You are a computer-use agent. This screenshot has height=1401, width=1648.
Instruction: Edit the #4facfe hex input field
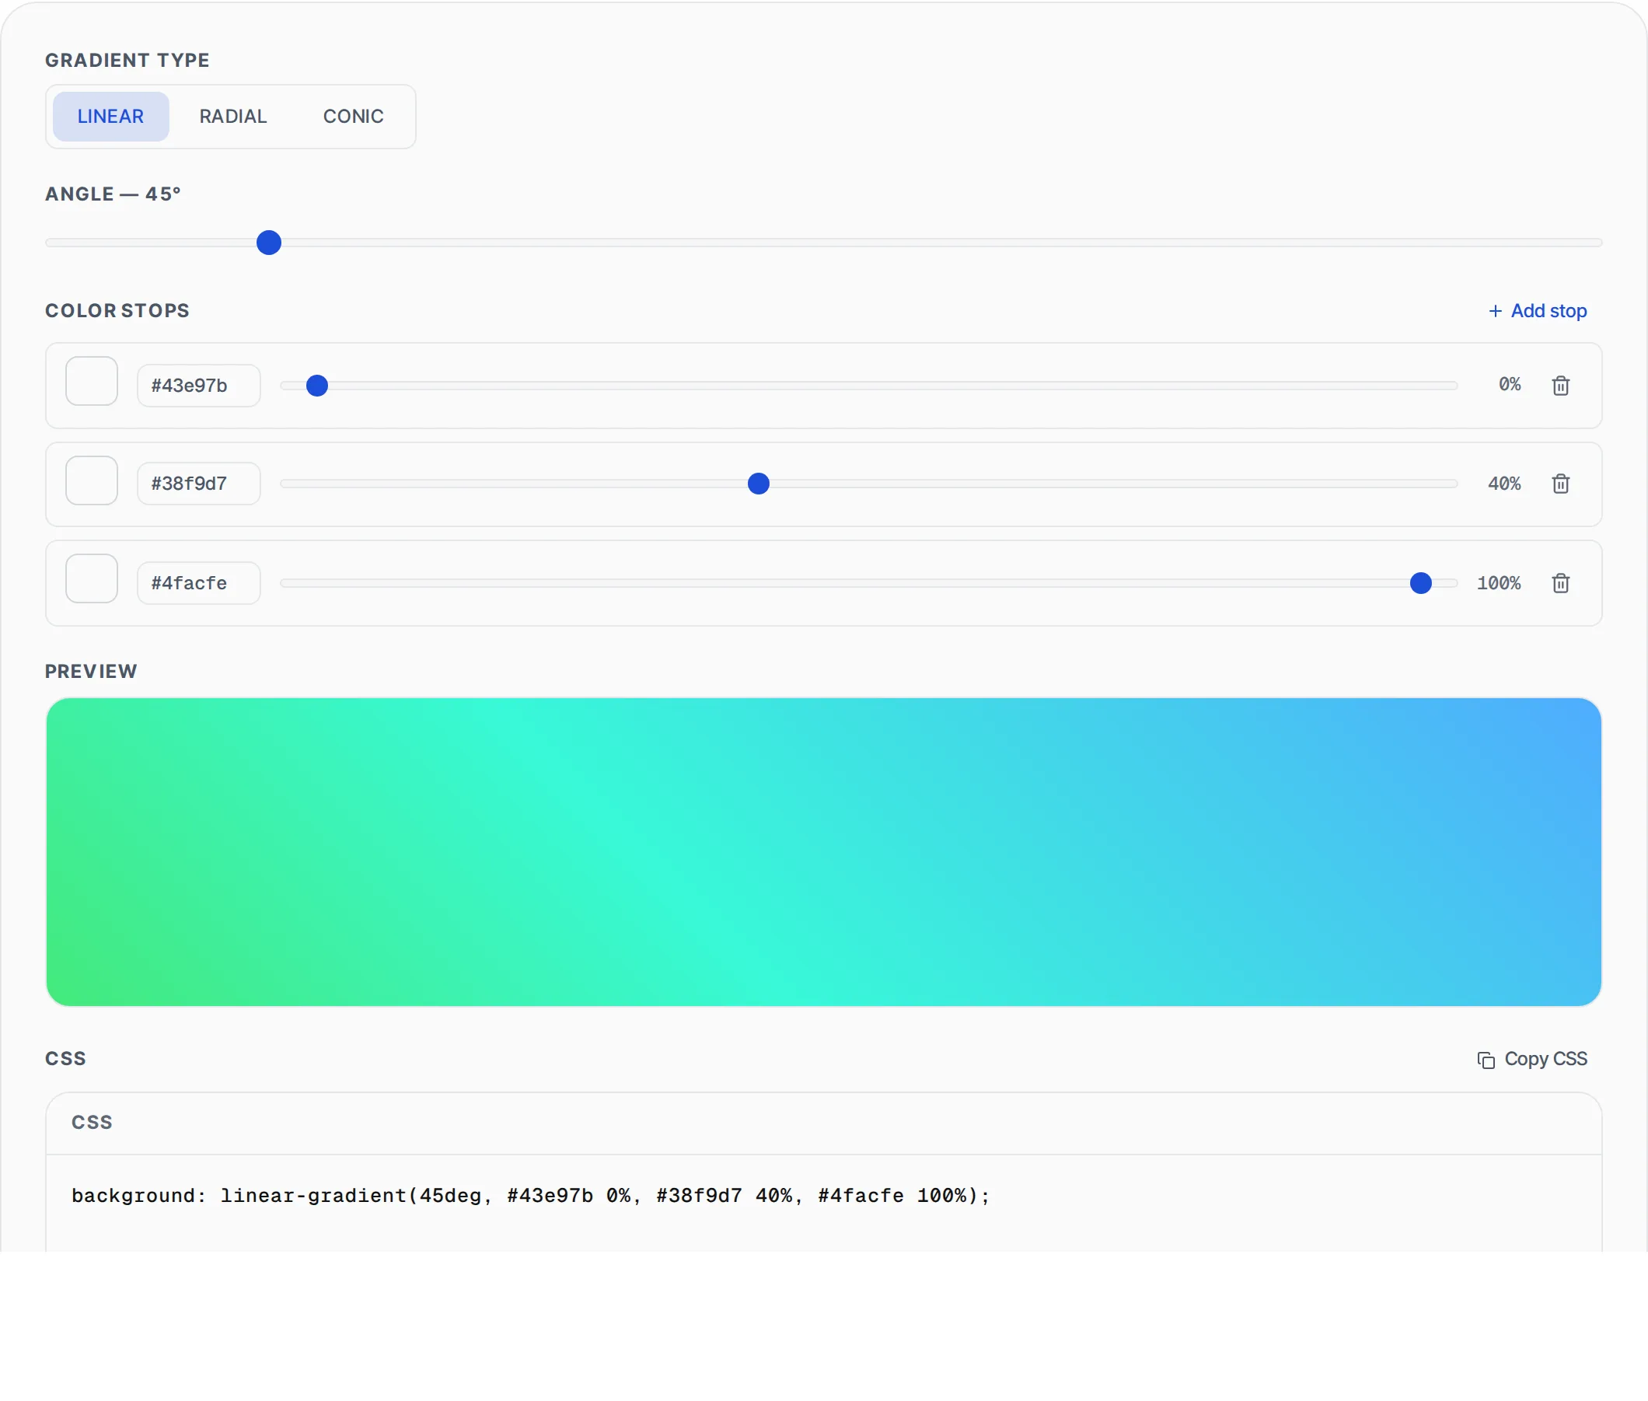[198, 583]
